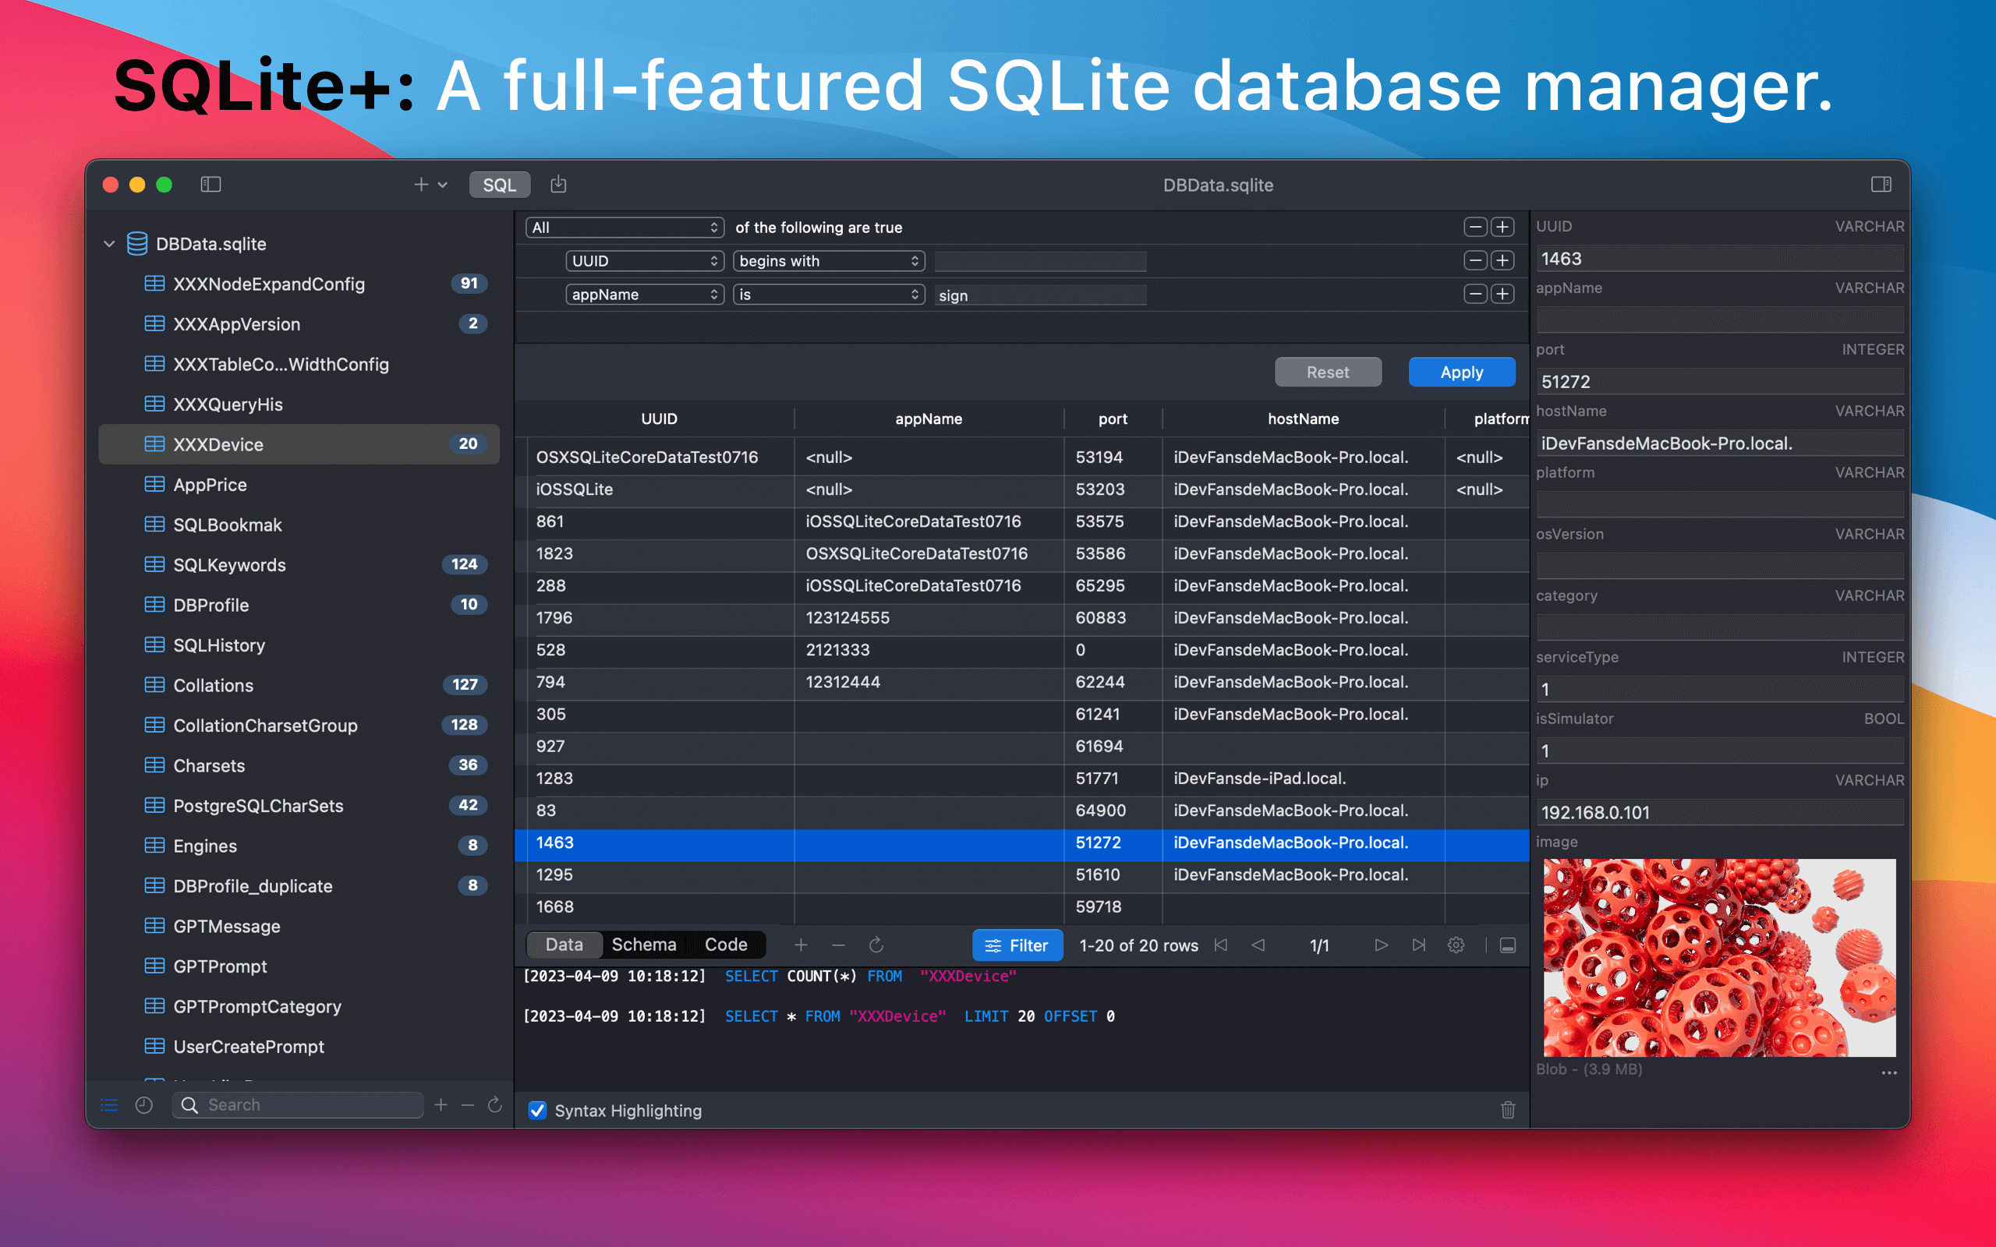Open the UUID column dropdown in filter
Viewport: 1996px width, 1247px height.
tap(644, 260)
